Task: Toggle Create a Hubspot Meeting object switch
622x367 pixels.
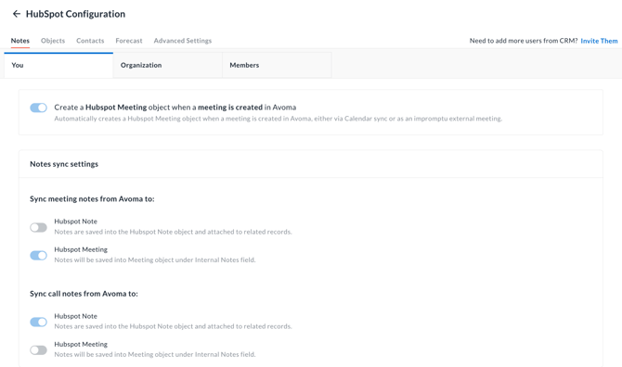Action: 38,108
